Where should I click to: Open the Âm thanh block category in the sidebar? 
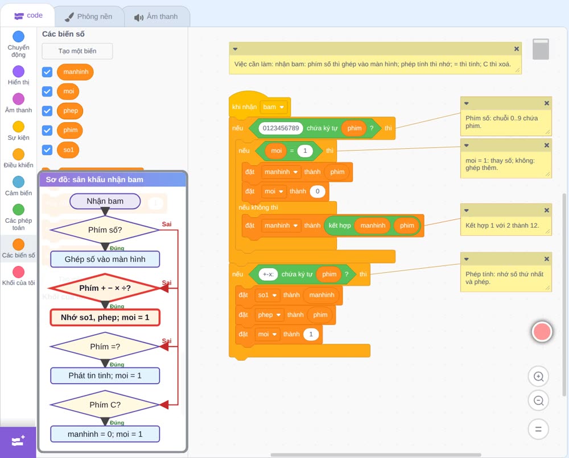[19, 103]
